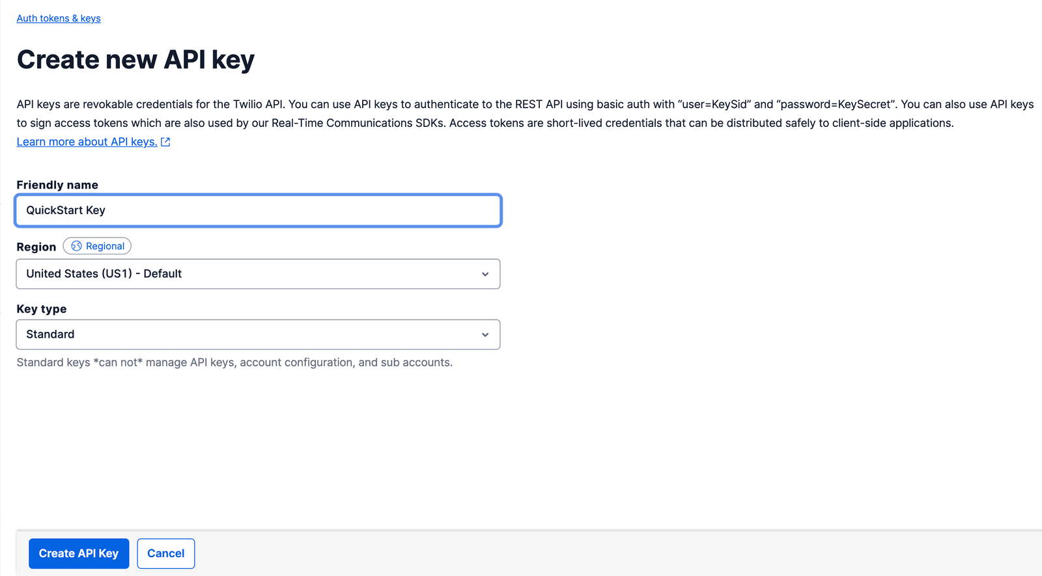1042x576 pixels.
Task: Click the QuickStart Key text inside the input
Action: click(66, 210)
